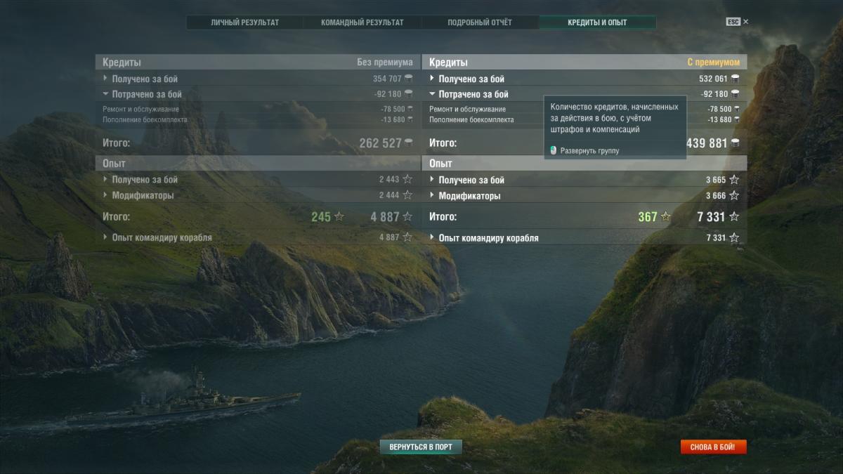843x474 pixels.
Task: Click the ВЕРНУТЬСЯ В ПОРТ button
Action: click(421, 447)
